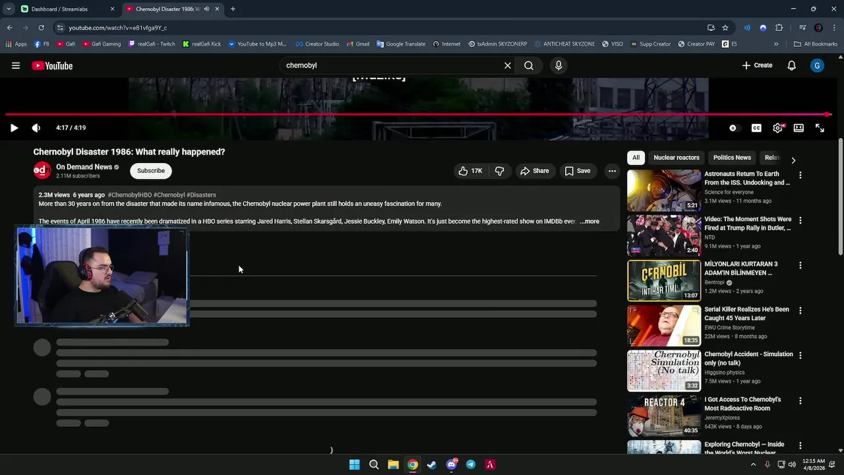Like the video (17K)
Viewport: 844px width, 475px height.
(x=471, y=171)
